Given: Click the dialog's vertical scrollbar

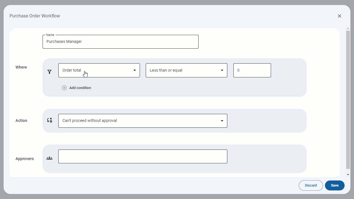Looking at the screenshot, I should click(x=348, y=100).
